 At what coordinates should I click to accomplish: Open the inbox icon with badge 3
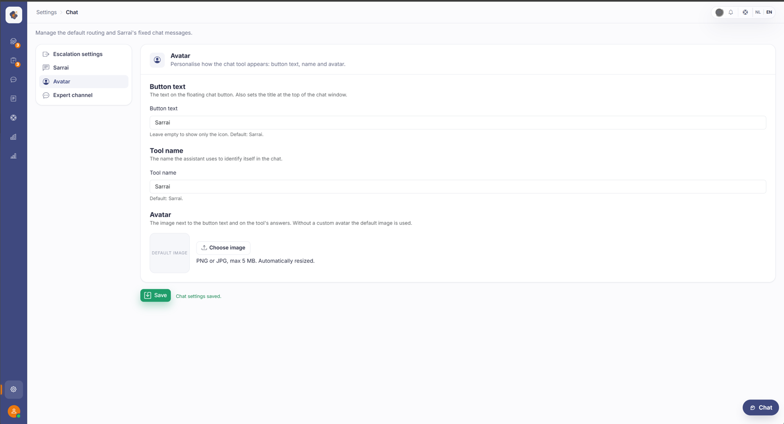coord(14,42)
